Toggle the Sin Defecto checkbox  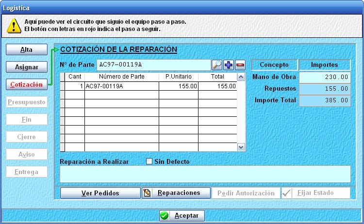[149, 161]
